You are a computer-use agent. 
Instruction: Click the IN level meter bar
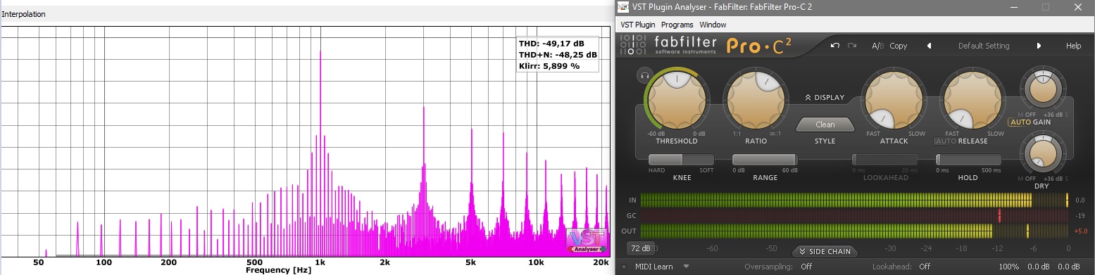(x=855, y=200)
